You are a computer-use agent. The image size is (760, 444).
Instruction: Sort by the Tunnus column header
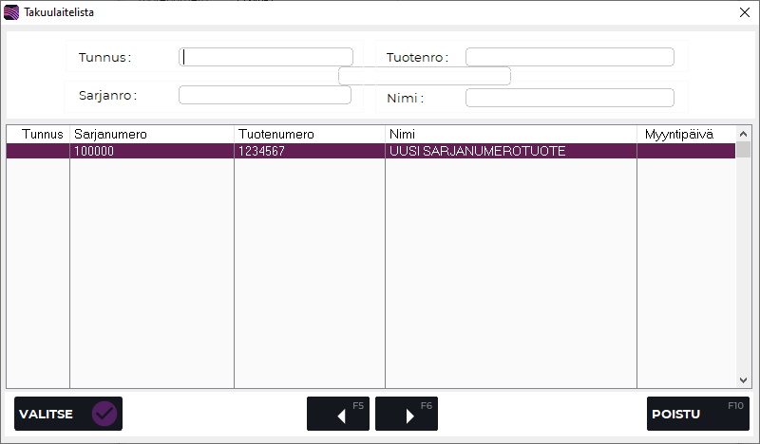[38, 134]
